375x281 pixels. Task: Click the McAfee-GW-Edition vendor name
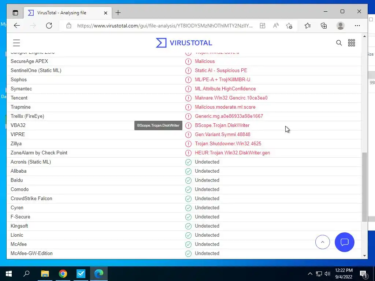(31, 253)
